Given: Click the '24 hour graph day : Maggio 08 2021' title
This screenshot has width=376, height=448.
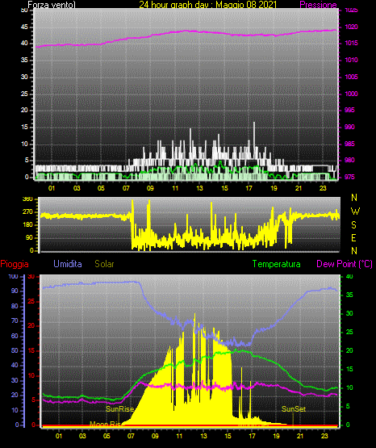Looking at the screenshot, I should pos(208,5).
